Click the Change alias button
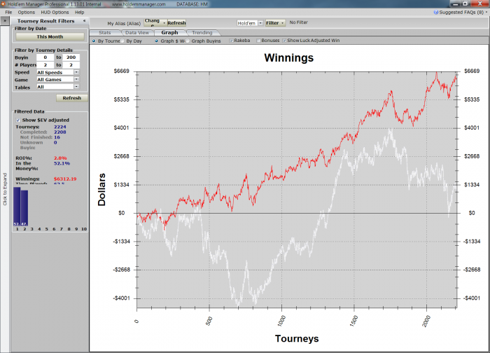Screen dimensions: 490x353 tap(155, 22)
